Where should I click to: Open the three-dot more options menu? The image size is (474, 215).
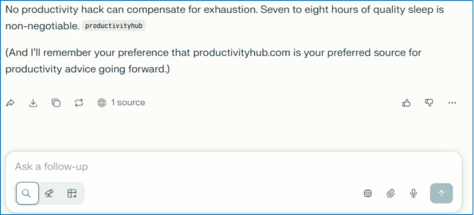pyautogui.click(x=452, y=103)
